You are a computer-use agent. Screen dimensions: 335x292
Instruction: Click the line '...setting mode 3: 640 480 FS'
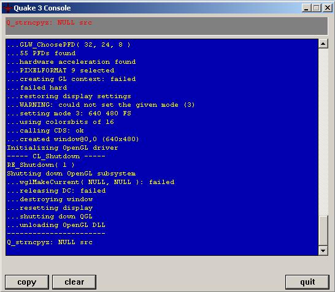point(69,113)
